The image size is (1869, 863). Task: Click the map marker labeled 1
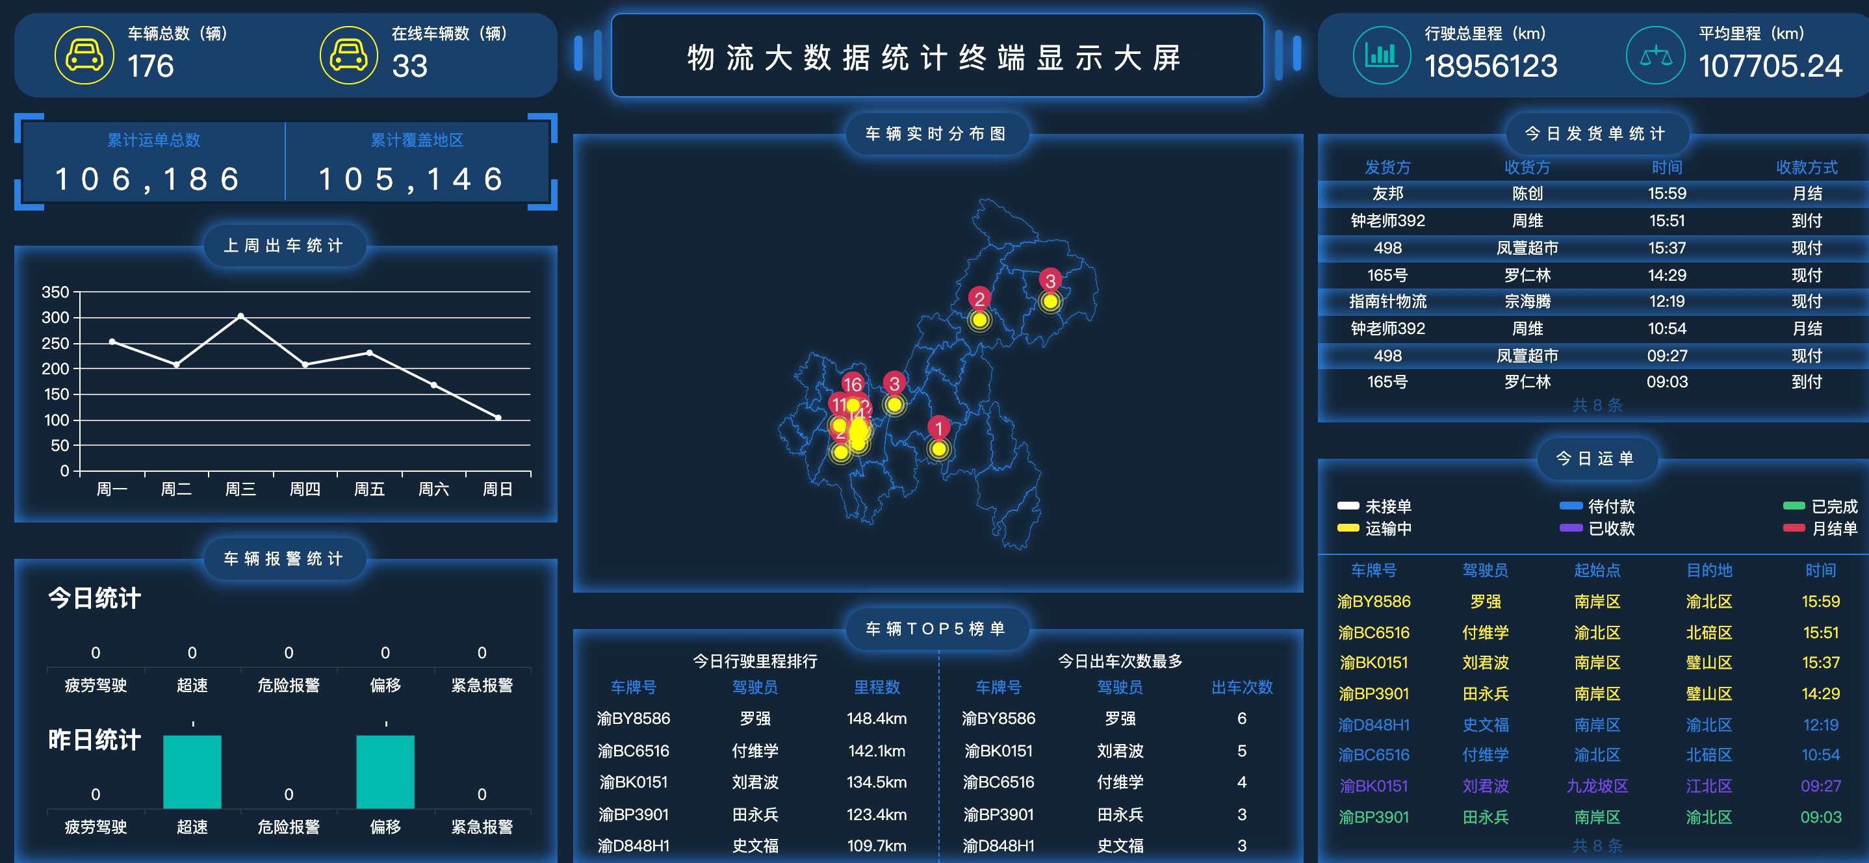click(x=938, y=428)
